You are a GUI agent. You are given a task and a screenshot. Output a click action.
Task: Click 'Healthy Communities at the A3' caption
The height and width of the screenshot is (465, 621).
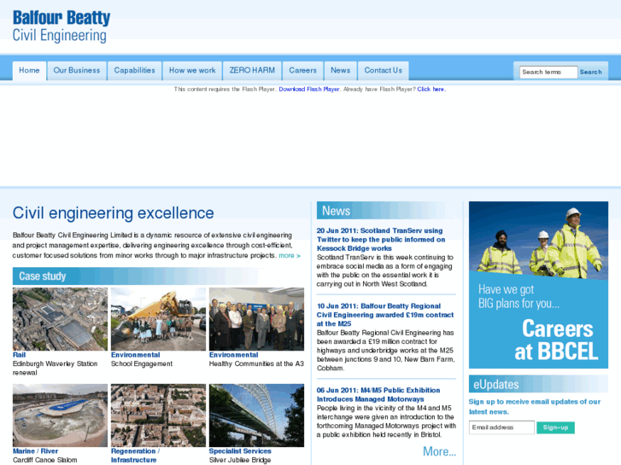[x=256, y=363]
